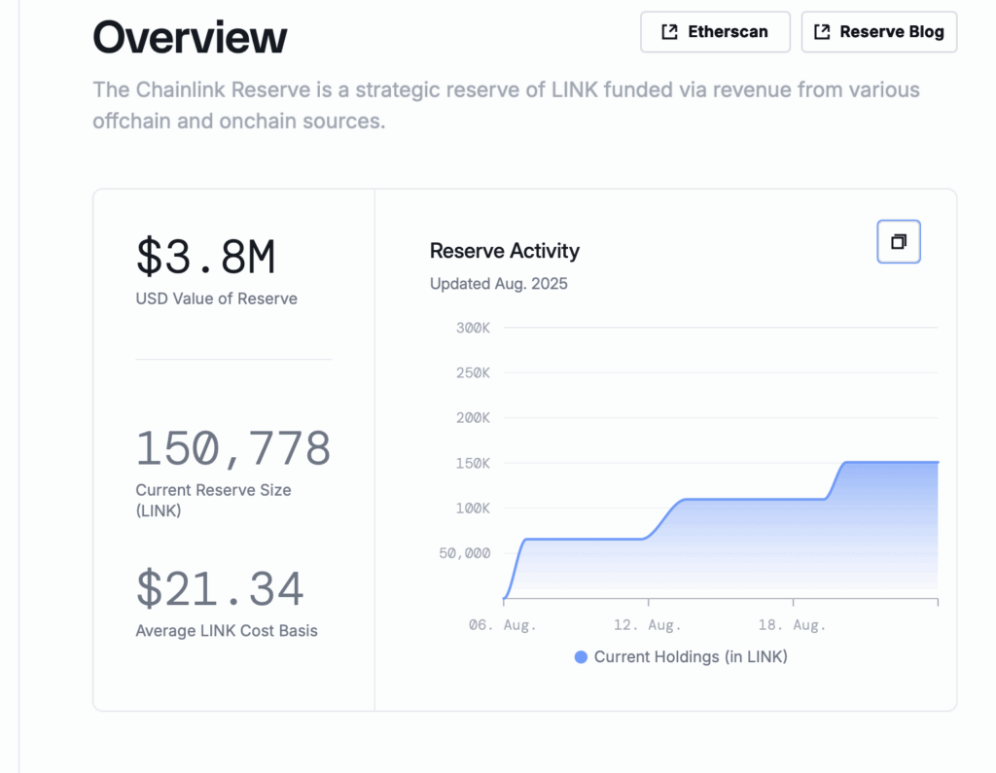Open the Reserve Blog link button
This screenshot has height=773, width=996.
click(879, 32)
